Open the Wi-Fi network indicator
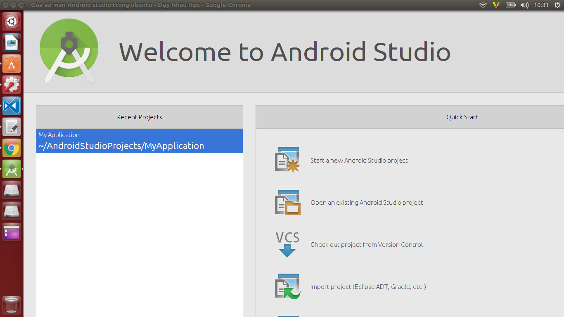 (x=483, y=5)
